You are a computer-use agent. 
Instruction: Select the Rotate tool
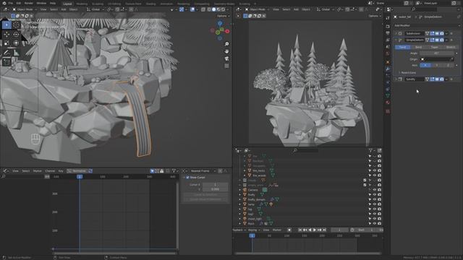[16, 35]
